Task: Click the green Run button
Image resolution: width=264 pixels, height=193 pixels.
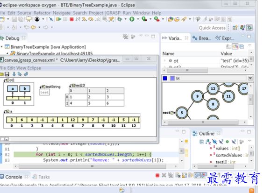Action: point(132,19)
